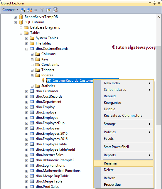
Task: Select the dbo.IsNumeric Example2 table
Action: click(x=55, y=160)
